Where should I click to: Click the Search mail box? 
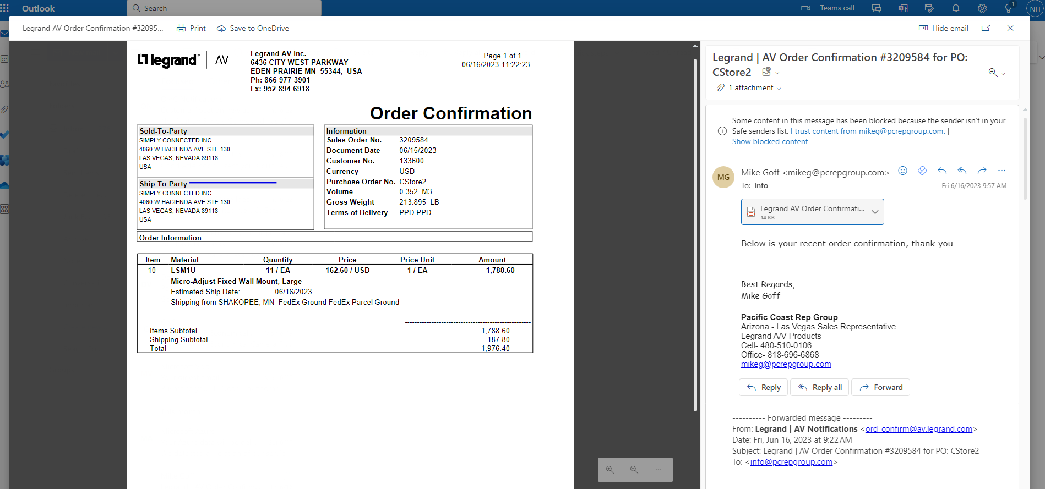pyautogui.click(x=225, y=8)
